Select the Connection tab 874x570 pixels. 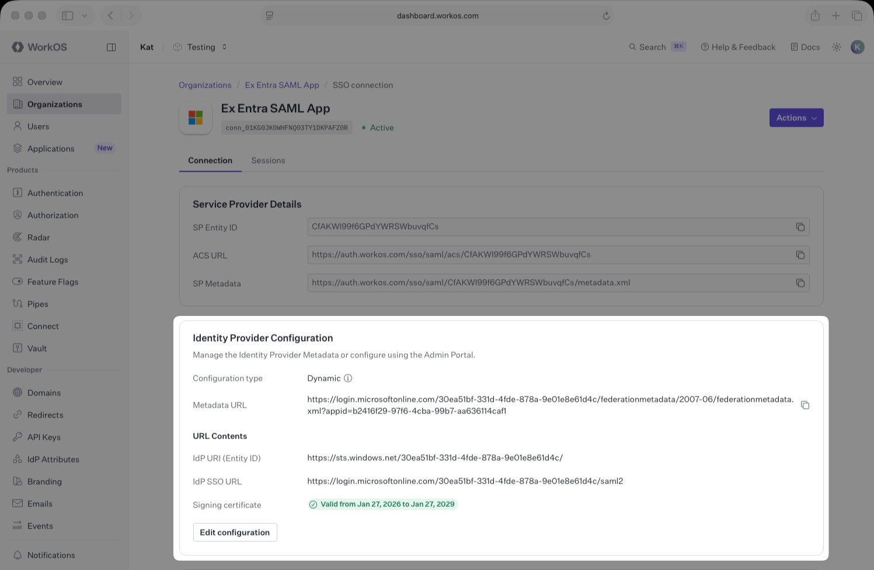coord(210,161)
